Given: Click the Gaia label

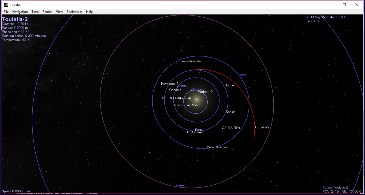Looking at the screenshot, I should (199, 130).
